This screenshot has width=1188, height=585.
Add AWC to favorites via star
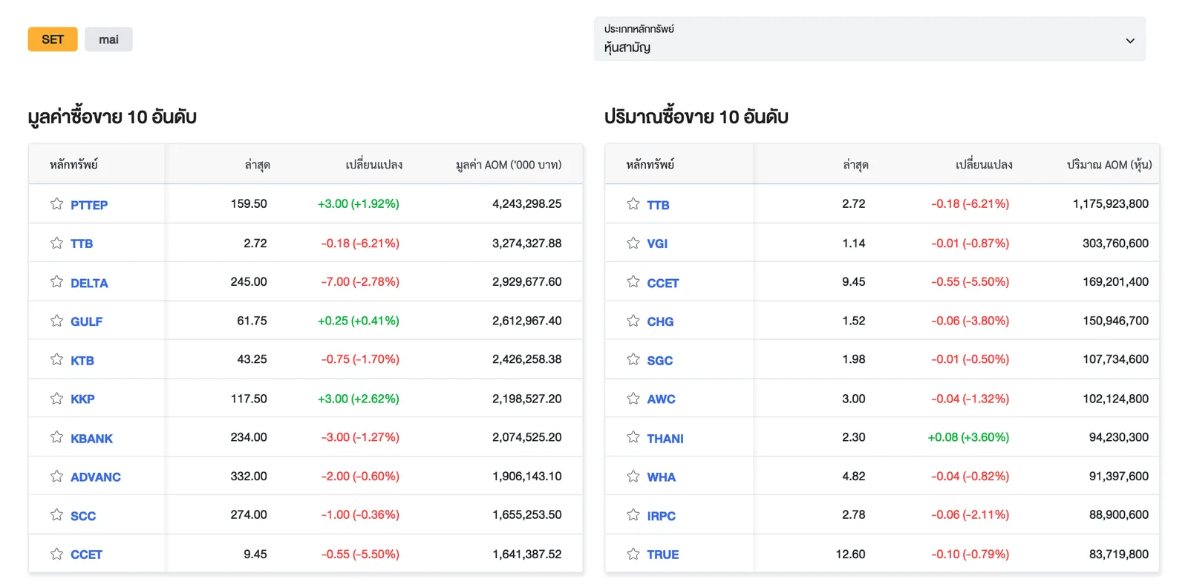point(633,399)
